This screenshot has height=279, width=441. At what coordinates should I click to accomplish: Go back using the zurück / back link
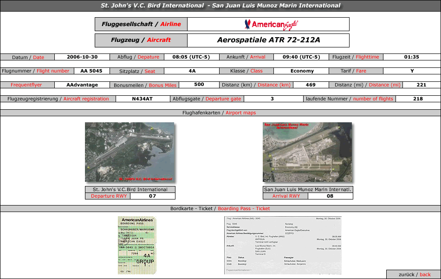click(415, 274)
